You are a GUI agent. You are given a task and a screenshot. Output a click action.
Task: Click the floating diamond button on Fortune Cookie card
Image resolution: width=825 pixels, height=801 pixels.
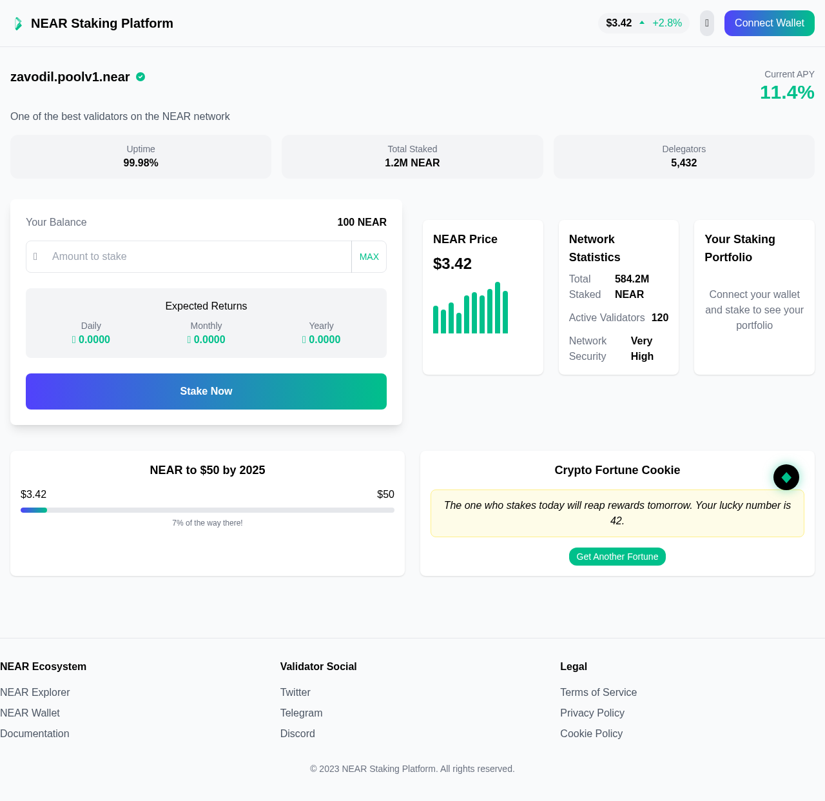click(786, 477)
